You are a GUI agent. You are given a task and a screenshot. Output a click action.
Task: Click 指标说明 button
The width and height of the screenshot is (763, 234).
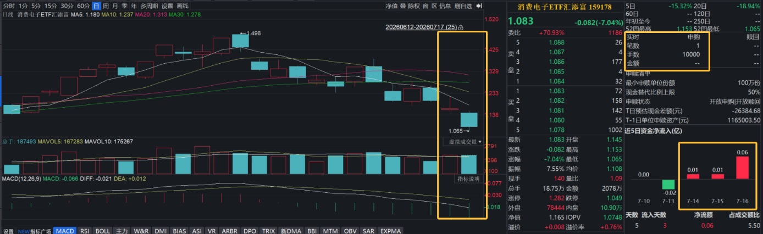coord(469,179)
